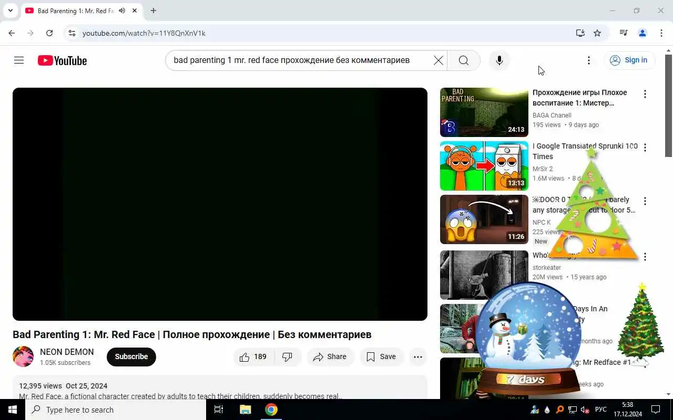Open NEON DEMON channel avatar
673x420 pixels.
click(x=23, y=356)
